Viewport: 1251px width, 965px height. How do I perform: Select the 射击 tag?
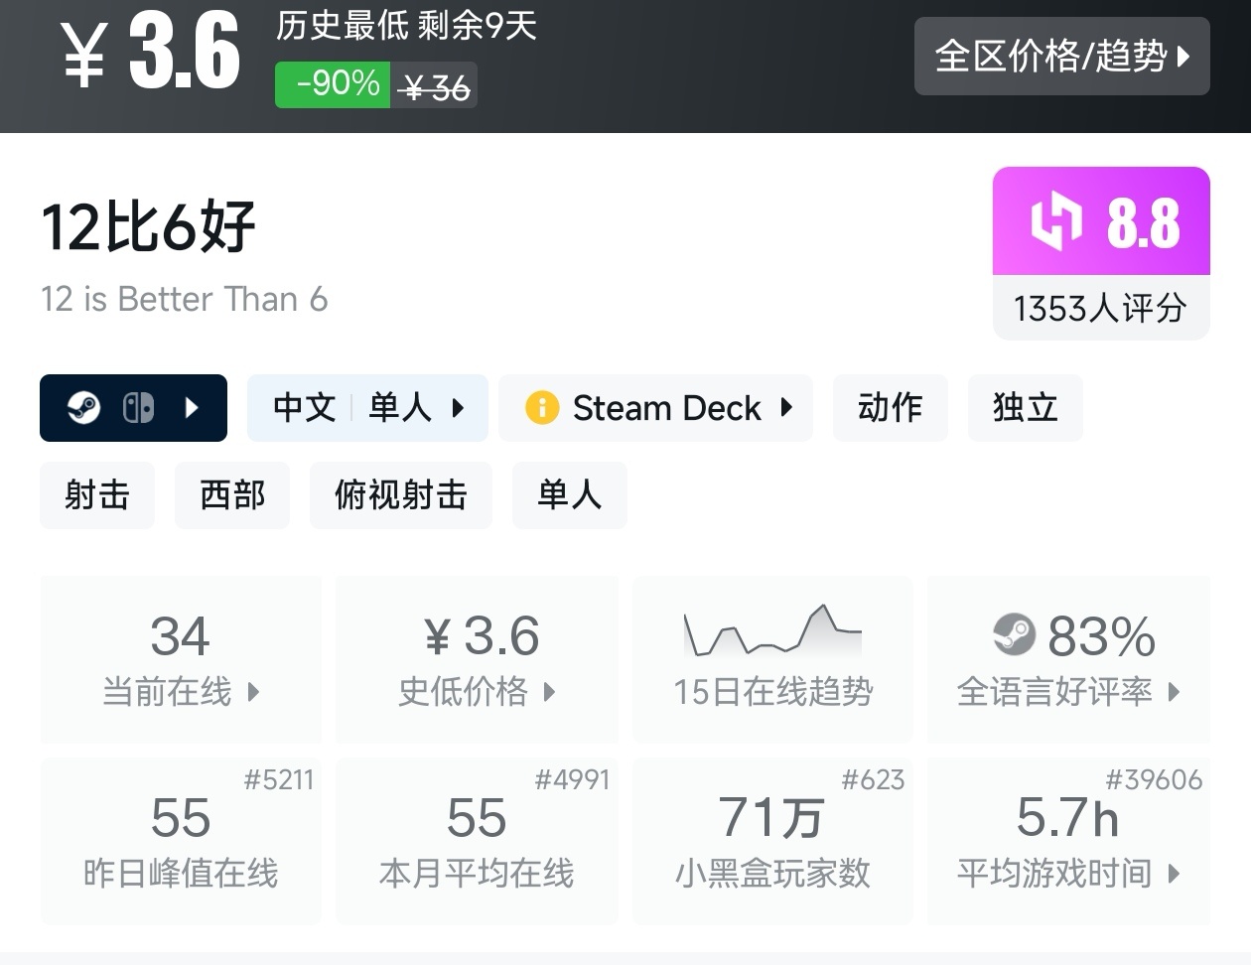pyautogui.click(x=97, y=495)
